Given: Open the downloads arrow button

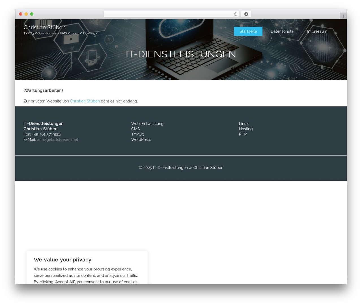Looking at the screenshot, I should (x=246, y=14).
